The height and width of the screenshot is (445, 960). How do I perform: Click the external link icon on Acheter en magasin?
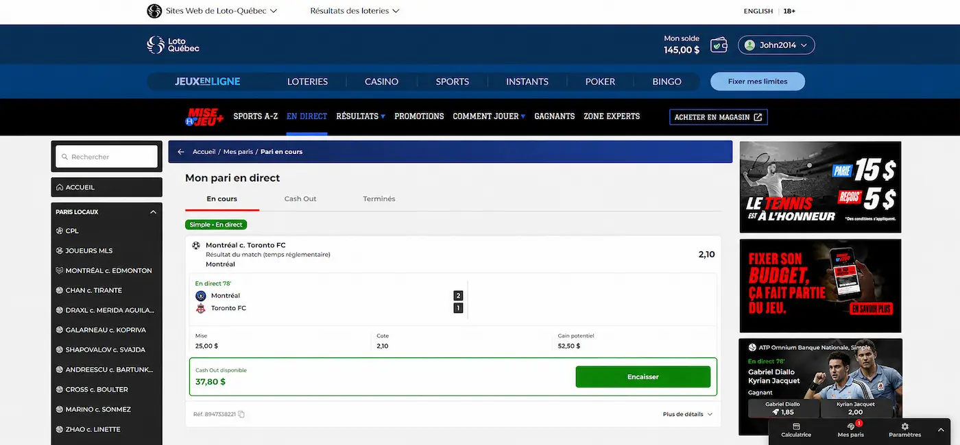pyautogui.click(x=758, y=117)
